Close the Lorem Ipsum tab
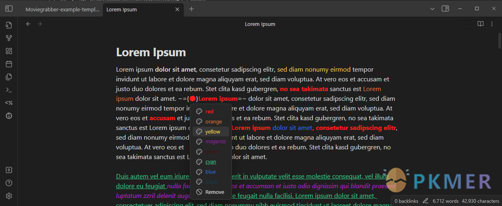502x206 pixels. coord(177,9)
